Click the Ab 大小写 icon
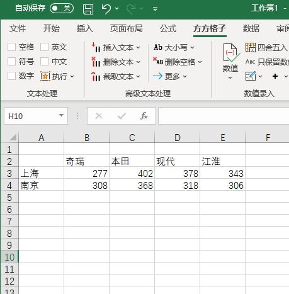Image resolution: width=289 pixels, height=294 pixels. [x=158, y=47]
